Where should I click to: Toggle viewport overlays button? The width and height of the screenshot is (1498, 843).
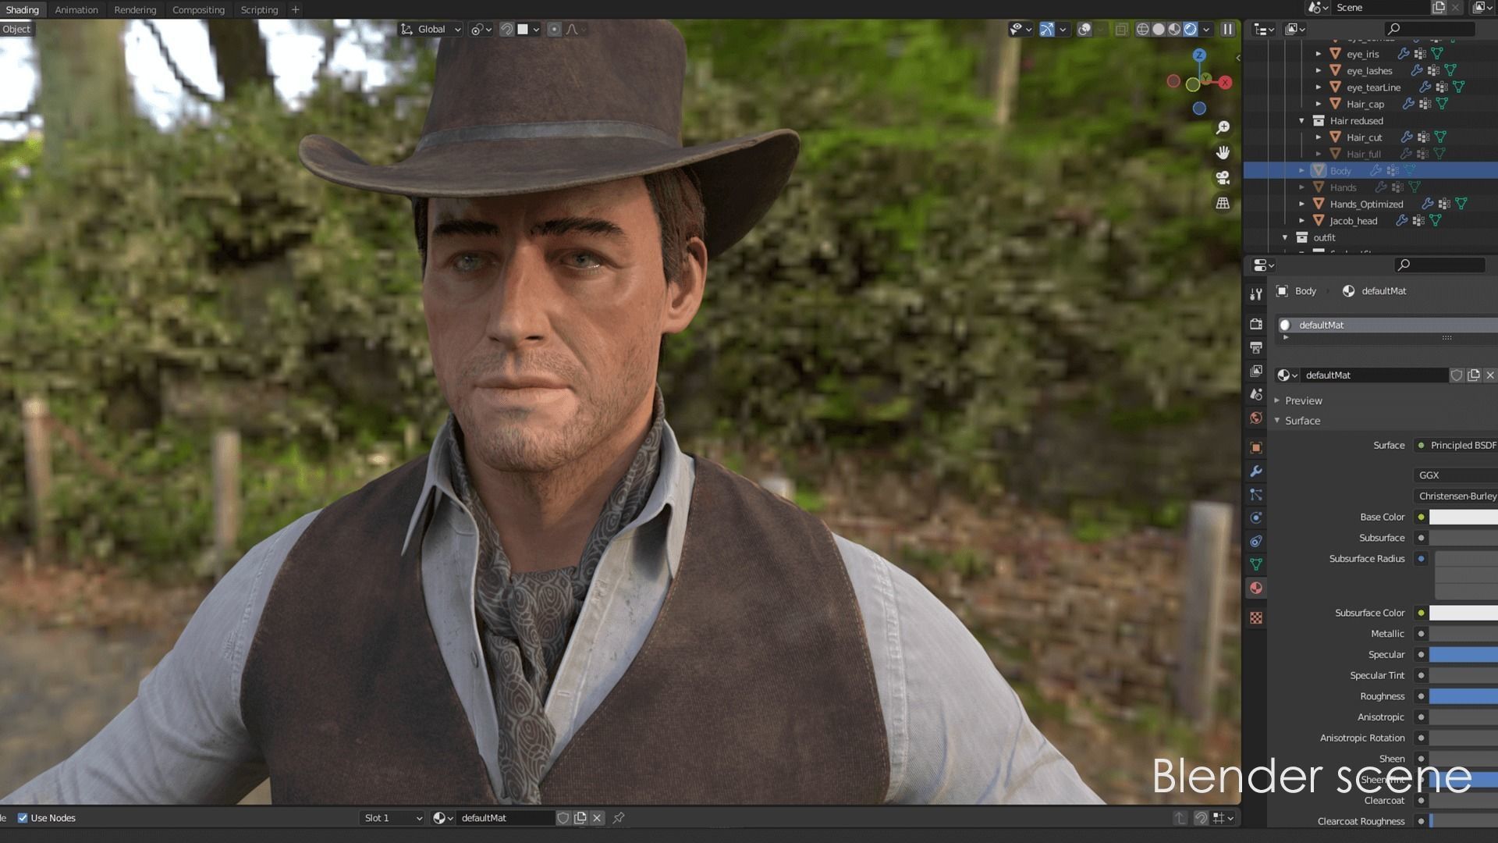pos(1084,29)
